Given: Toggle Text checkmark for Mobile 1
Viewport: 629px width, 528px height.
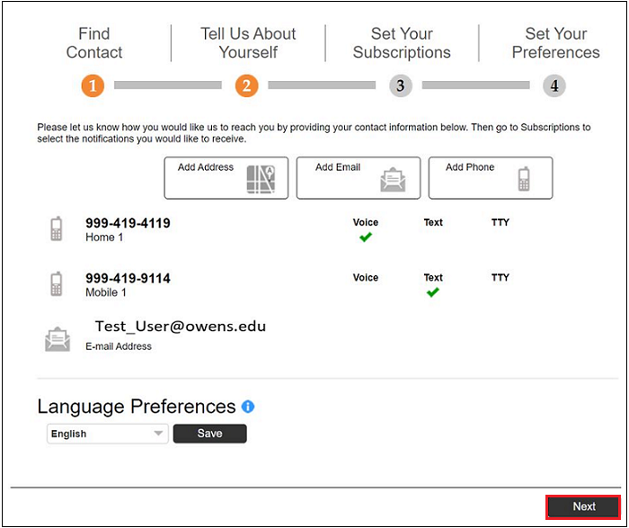Looking at the screenshot, I should coord(432,292).
